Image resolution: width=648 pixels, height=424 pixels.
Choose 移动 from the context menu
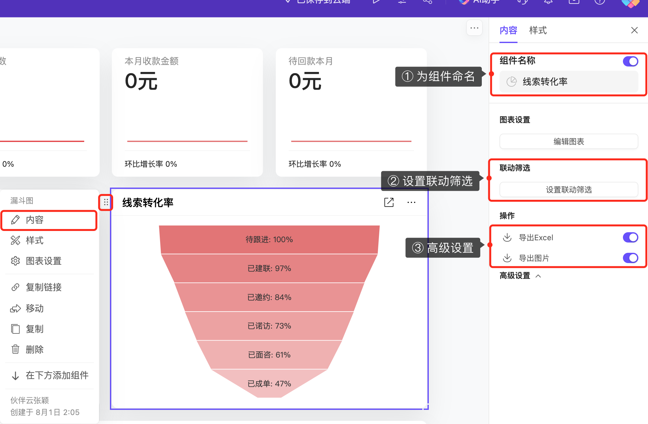(x=49, y=308)
